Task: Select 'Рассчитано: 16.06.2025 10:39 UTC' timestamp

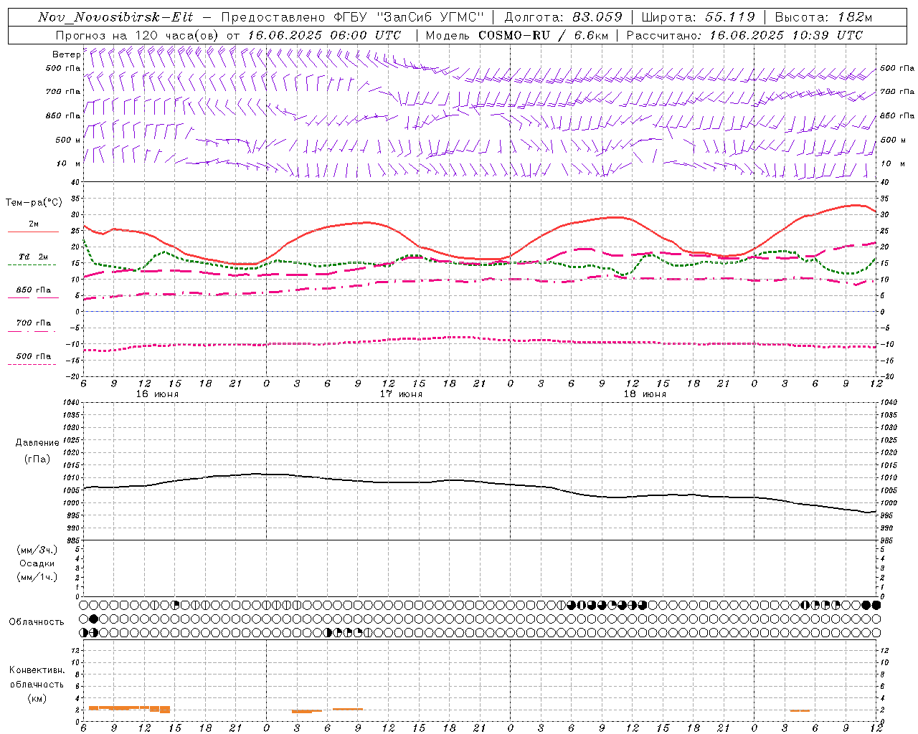Action: [744, 35]
